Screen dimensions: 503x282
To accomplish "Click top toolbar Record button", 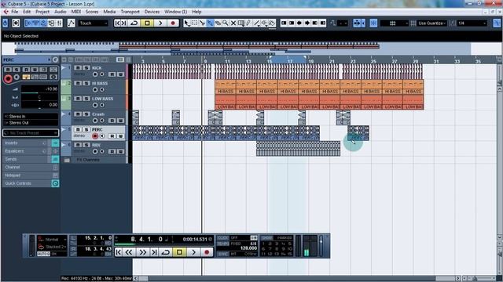I will [x=173, y=23].
